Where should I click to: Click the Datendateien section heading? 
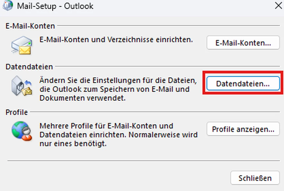click(x=29, y=67)
